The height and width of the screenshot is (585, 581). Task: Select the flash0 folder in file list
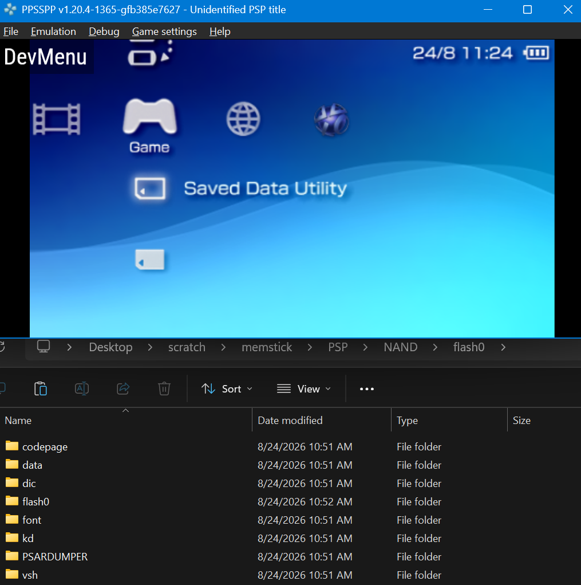click(290, 501)
